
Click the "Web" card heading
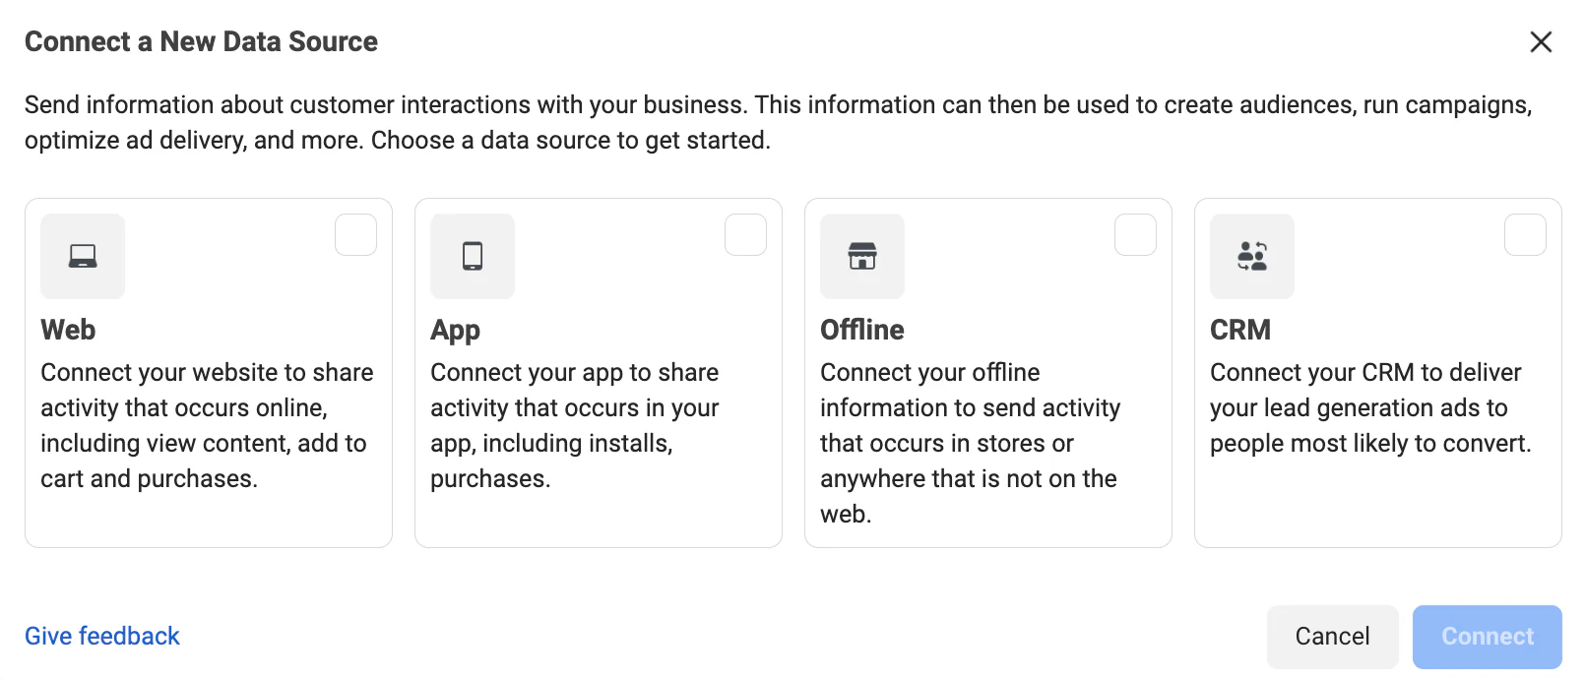(x=68, y=330)
